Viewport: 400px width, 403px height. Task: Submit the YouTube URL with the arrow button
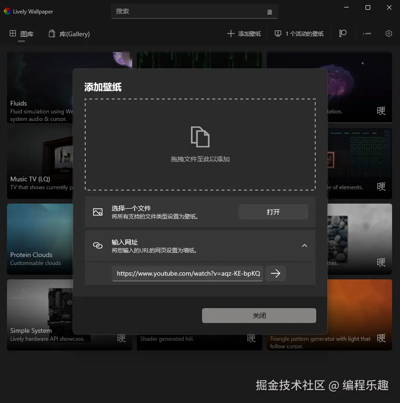click(276, 273)
